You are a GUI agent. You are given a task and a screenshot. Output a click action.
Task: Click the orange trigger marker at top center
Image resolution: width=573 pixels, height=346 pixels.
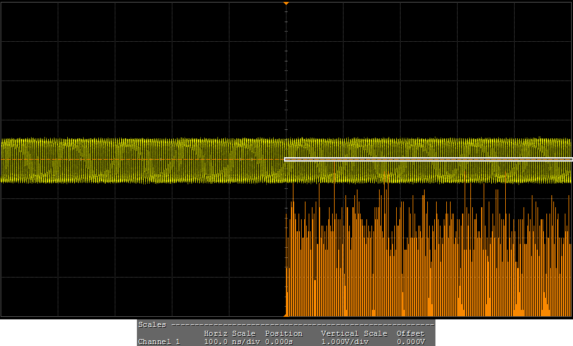(x=286, y=4)
